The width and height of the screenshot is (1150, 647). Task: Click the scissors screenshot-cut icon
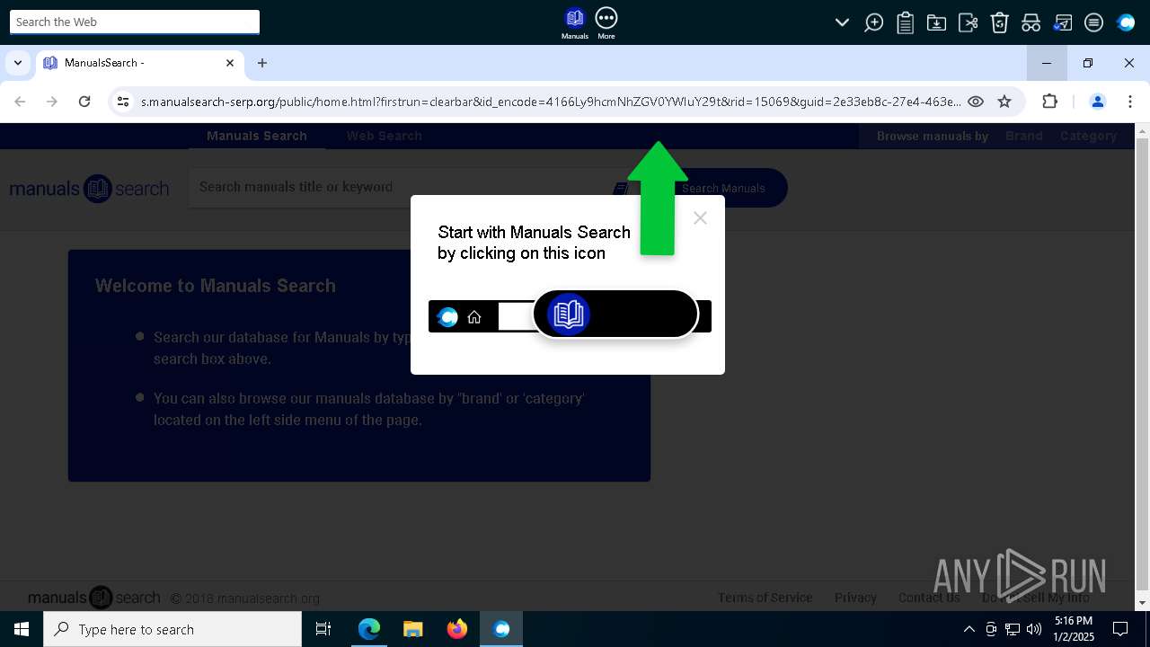(968, 23)
